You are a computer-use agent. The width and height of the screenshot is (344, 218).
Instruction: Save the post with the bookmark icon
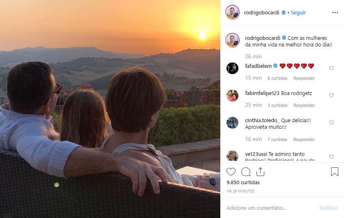pos(335,172)
